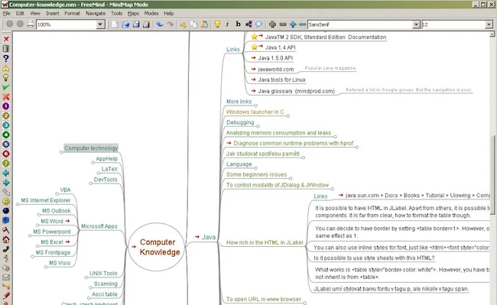The width and height of the screenshot is (497, 305).
Task: Add the Priority 4 green icon
Action: 5,135
